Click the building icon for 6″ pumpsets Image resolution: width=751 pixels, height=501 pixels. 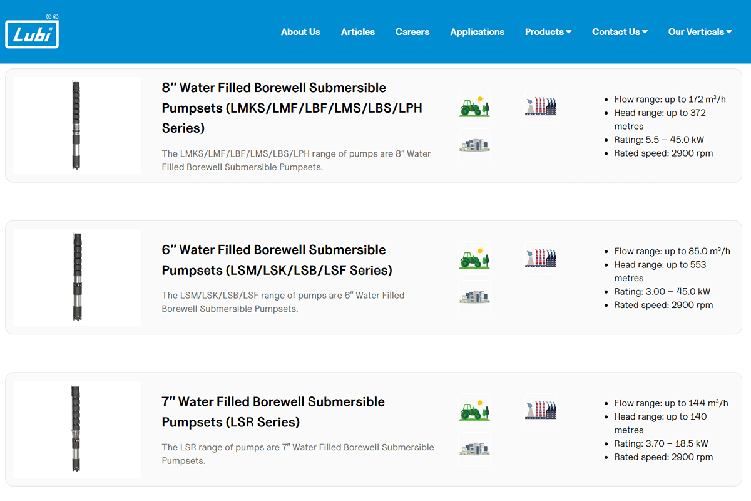pos(474,296)
